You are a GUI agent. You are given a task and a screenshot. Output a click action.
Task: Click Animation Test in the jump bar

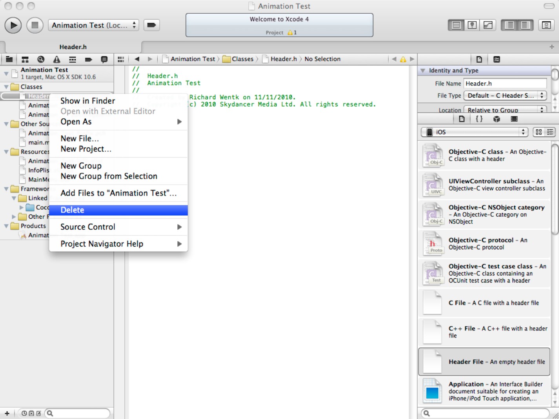point(189,59)
